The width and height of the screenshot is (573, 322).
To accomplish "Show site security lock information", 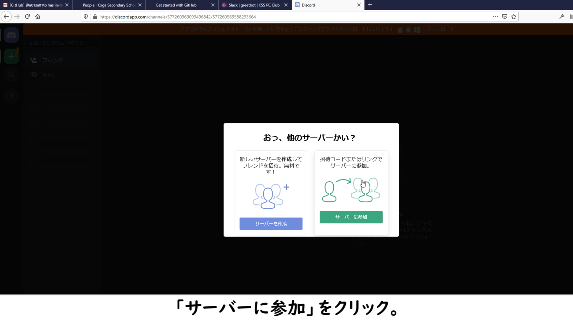I will point(95,17).
